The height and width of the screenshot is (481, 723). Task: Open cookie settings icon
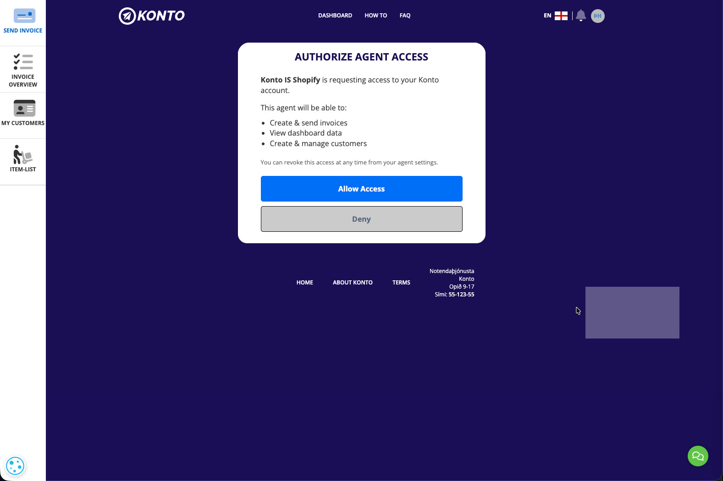(15, 466)
